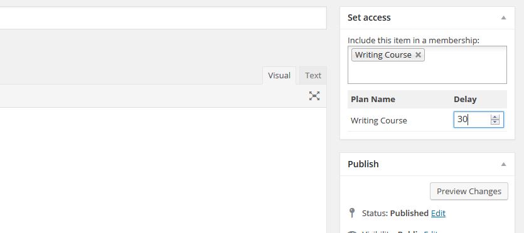Collapse the Set access panel arrow
The height and width of the screenshot is (233, 524).
pyautogui.click(x=504, y=18)
